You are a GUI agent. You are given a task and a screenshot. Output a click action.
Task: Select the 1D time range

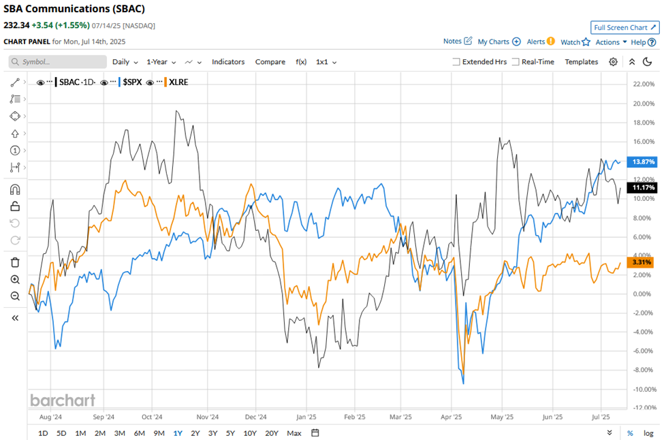pyautogui.click(x=43, y=433)
